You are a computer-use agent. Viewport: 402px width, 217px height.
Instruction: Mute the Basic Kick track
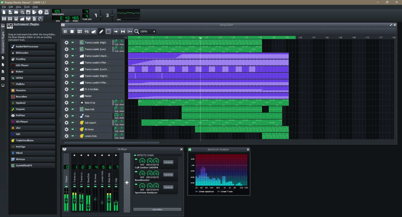[x=72, y=109]
